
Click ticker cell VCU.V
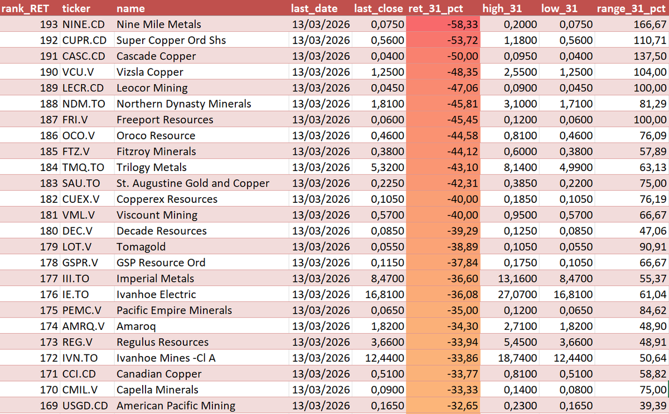coord(86,72)
